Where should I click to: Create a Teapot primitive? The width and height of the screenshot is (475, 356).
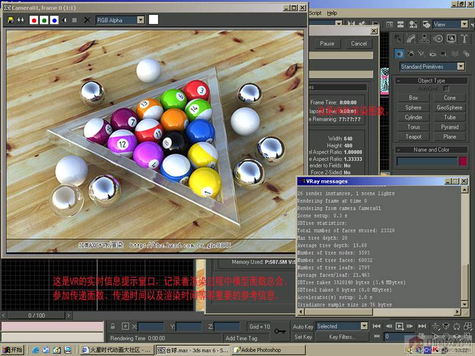[413, 137]
